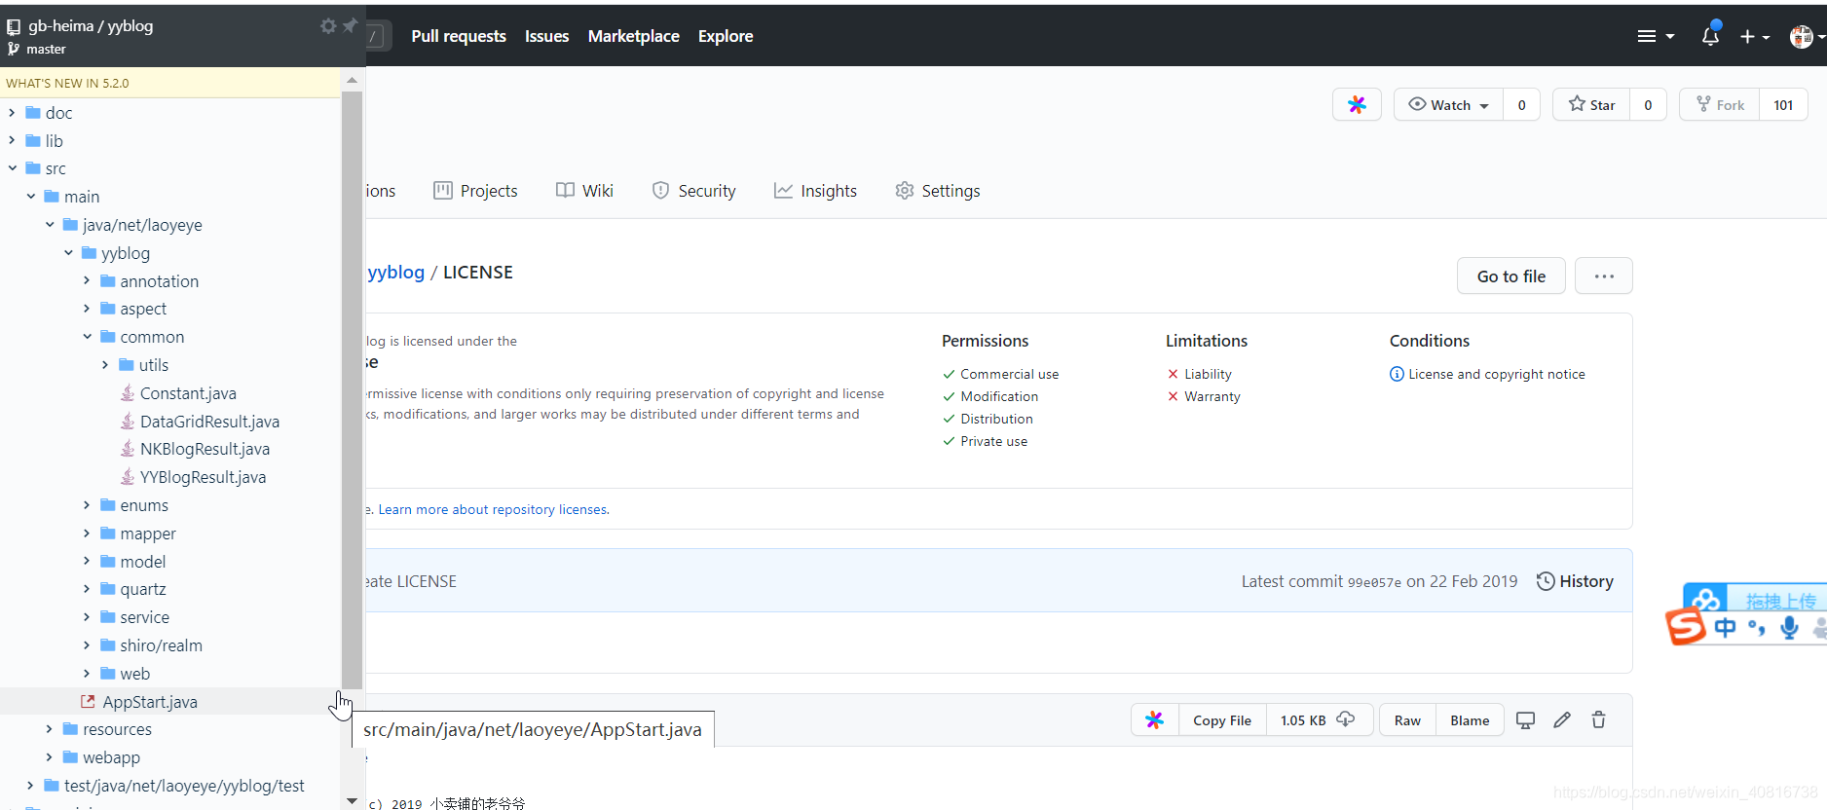Open the user avatar menu
Image resolution: width=1827 pixels, height=810 pixels.
(1805, 36)
